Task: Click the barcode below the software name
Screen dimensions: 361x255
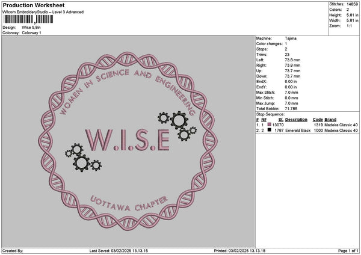Action: pos(28,19)
